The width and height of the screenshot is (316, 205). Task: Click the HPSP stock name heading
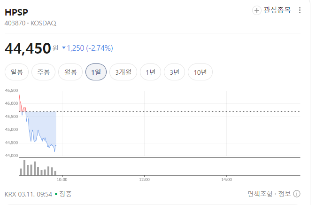point(16,12)
